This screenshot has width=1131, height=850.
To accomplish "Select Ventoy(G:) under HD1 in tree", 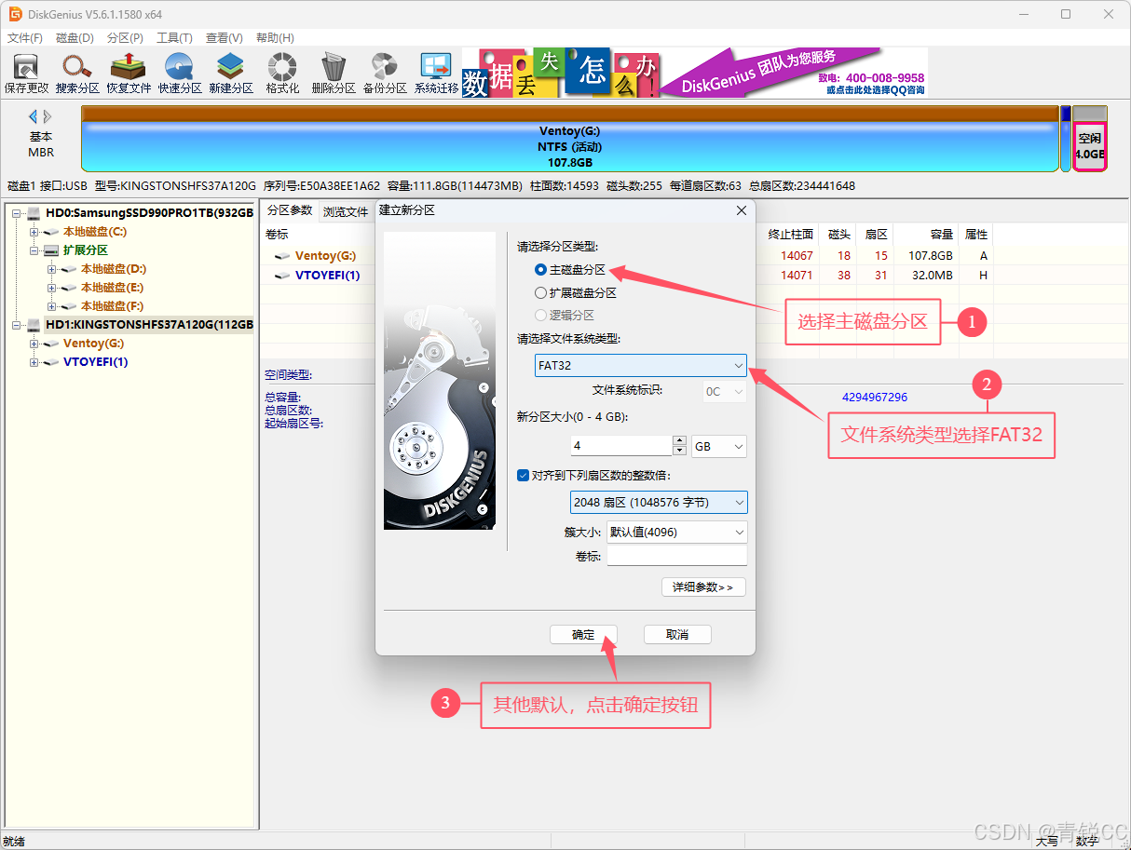I will click(x=93, y=344).
